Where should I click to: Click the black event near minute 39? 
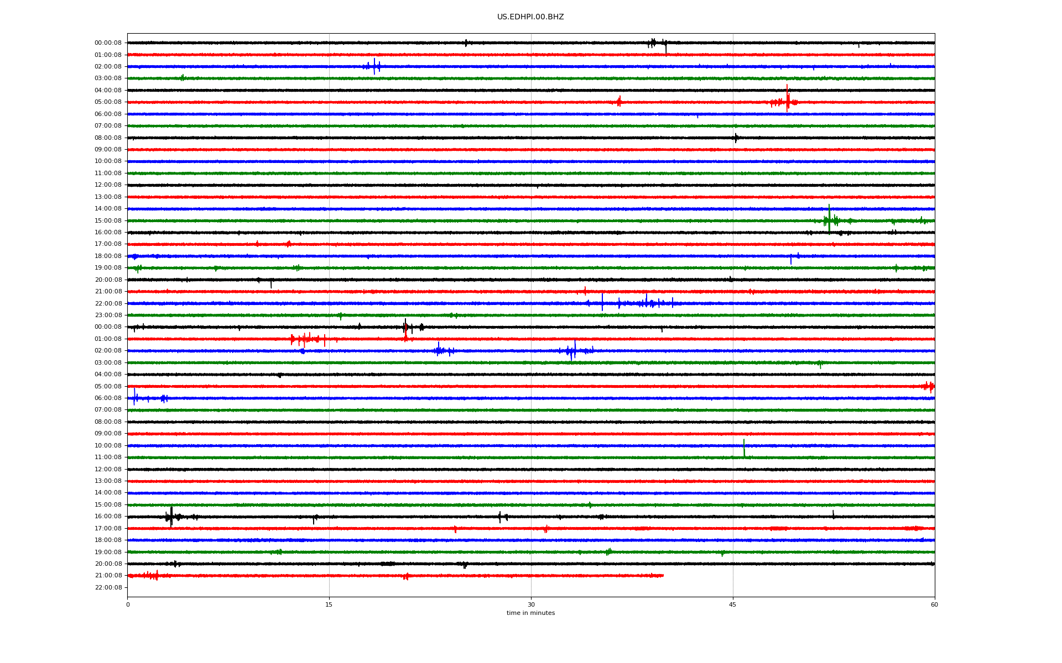point(653,43)
